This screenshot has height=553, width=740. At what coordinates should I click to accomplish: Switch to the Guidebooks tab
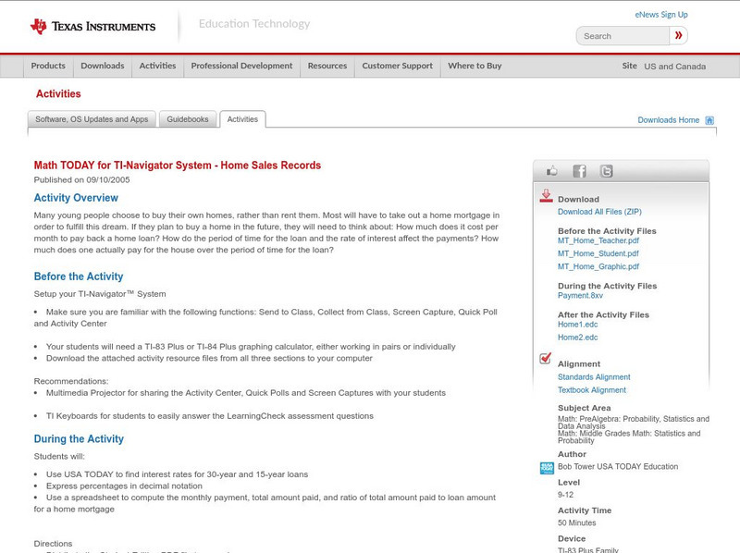[188, 119]
